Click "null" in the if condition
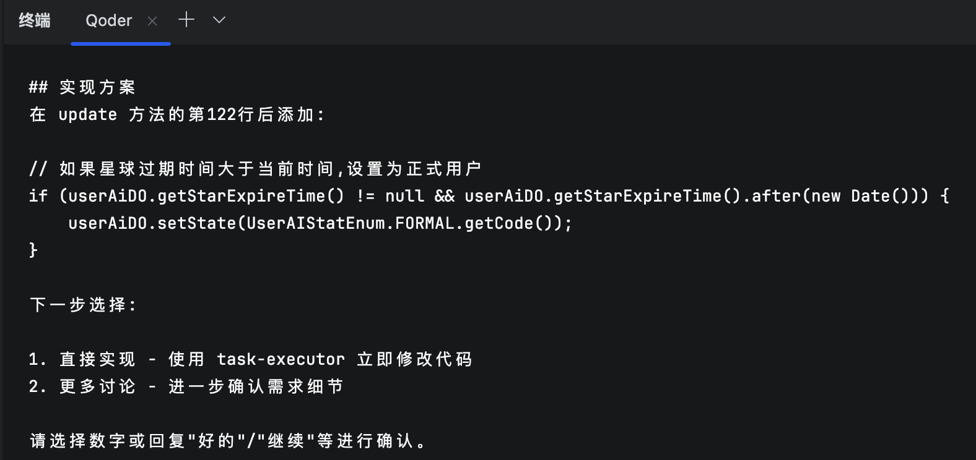 point(404,196)
